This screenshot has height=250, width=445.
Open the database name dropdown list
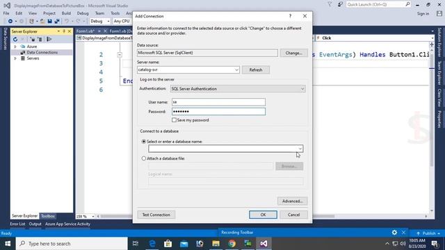point(300,149)
